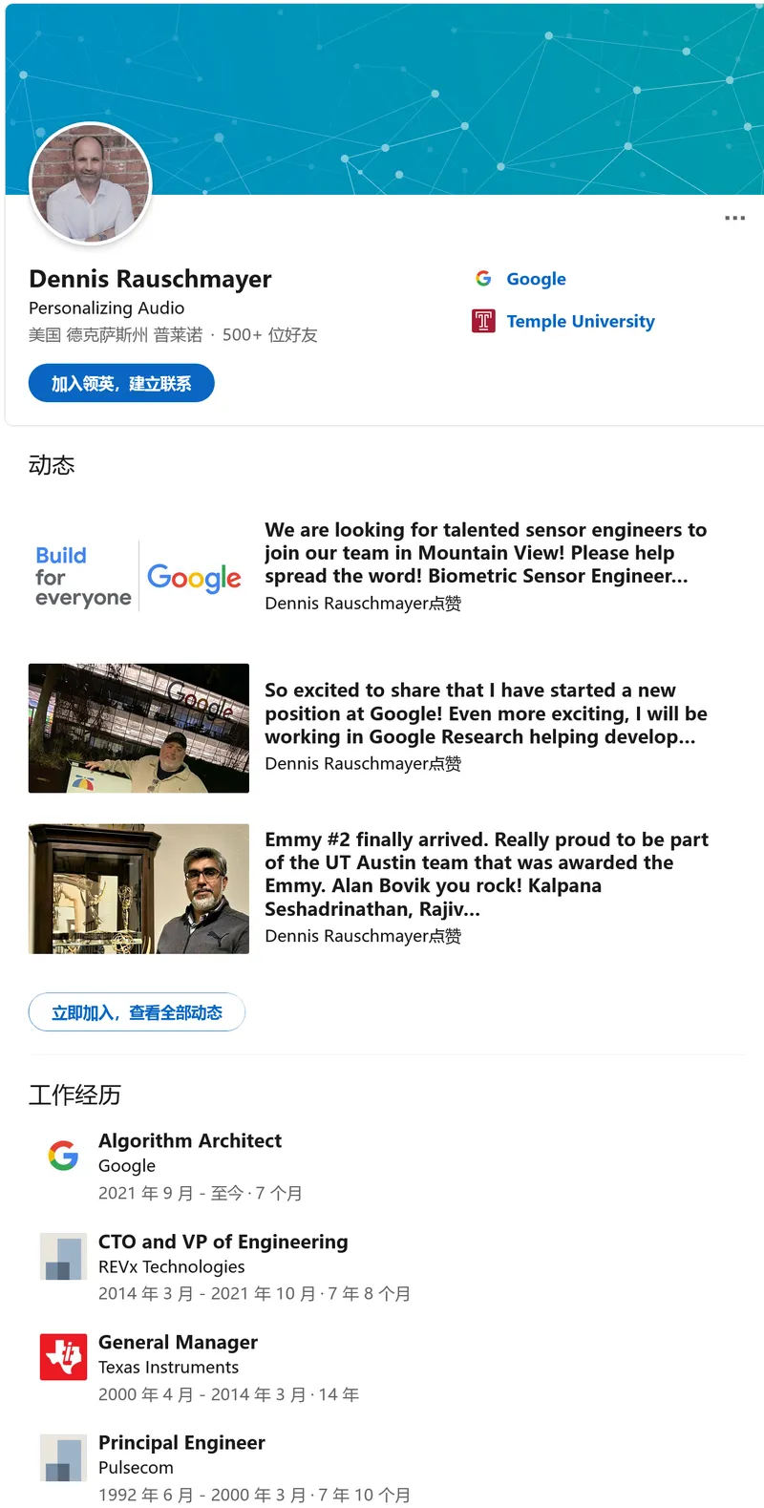764x1508 pixels.
Task: Click the Texas Instruments red logo icon
Action: [x=63, y=1356]
